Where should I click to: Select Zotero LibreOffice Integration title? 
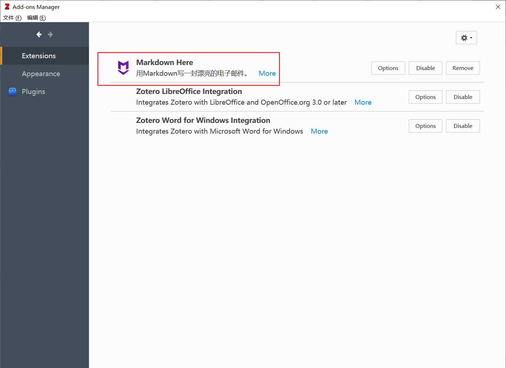[x=189, y=91]
